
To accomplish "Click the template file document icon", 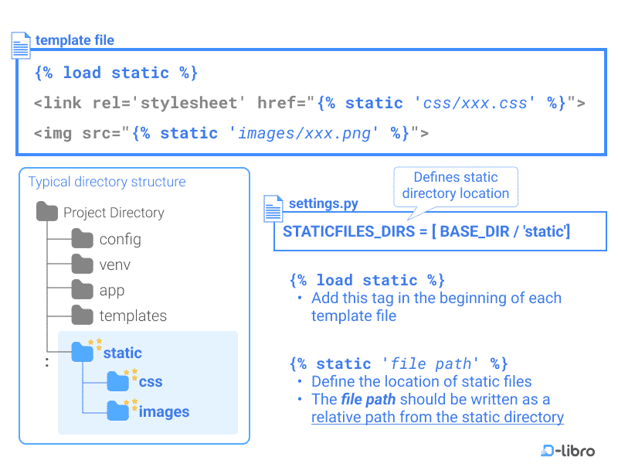I will (20, 45).
